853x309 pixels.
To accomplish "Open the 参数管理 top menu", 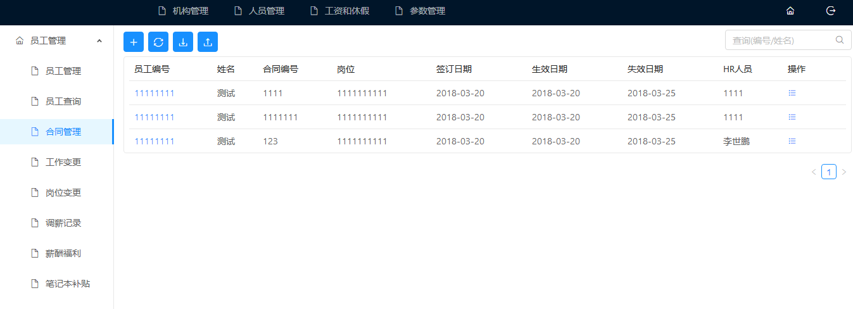I will [420, 11].
